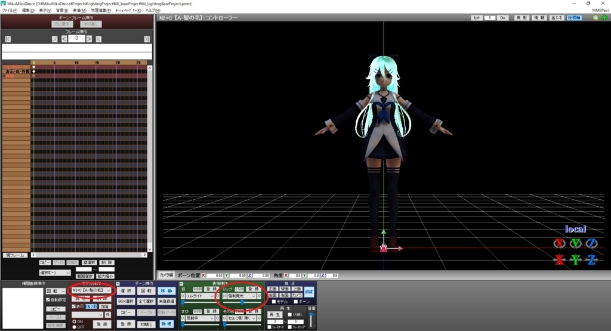This screenshot has height=331, width=611.
Task: Open the 背景 menu
Action: (62, 11)
